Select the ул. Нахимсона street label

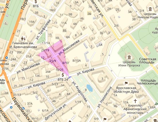(x=105, y=97)
